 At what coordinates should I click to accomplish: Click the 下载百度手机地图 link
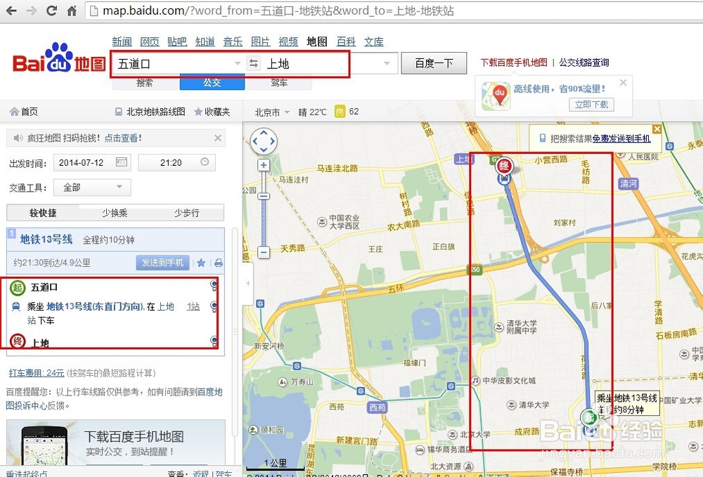pos(514,63)
